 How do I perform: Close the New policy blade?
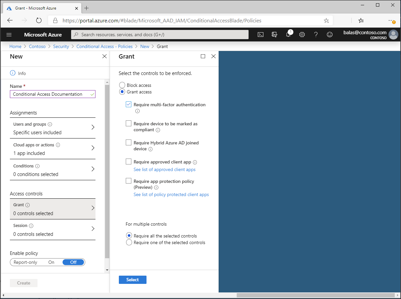(104, 56)
